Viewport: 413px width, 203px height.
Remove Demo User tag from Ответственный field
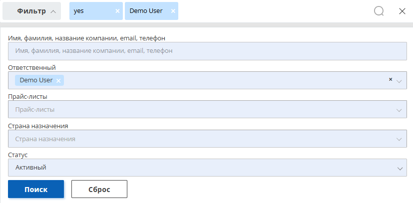(58, 81)
